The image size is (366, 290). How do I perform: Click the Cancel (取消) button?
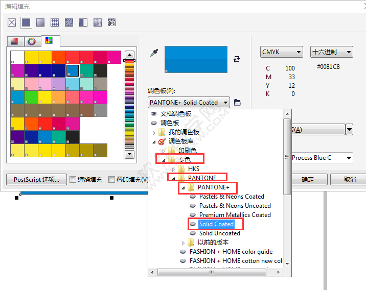[x=350, y=180]
